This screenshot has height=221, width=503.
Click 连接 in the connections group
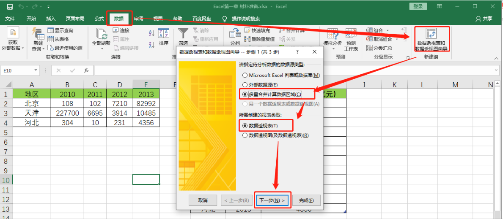point(121,30)
